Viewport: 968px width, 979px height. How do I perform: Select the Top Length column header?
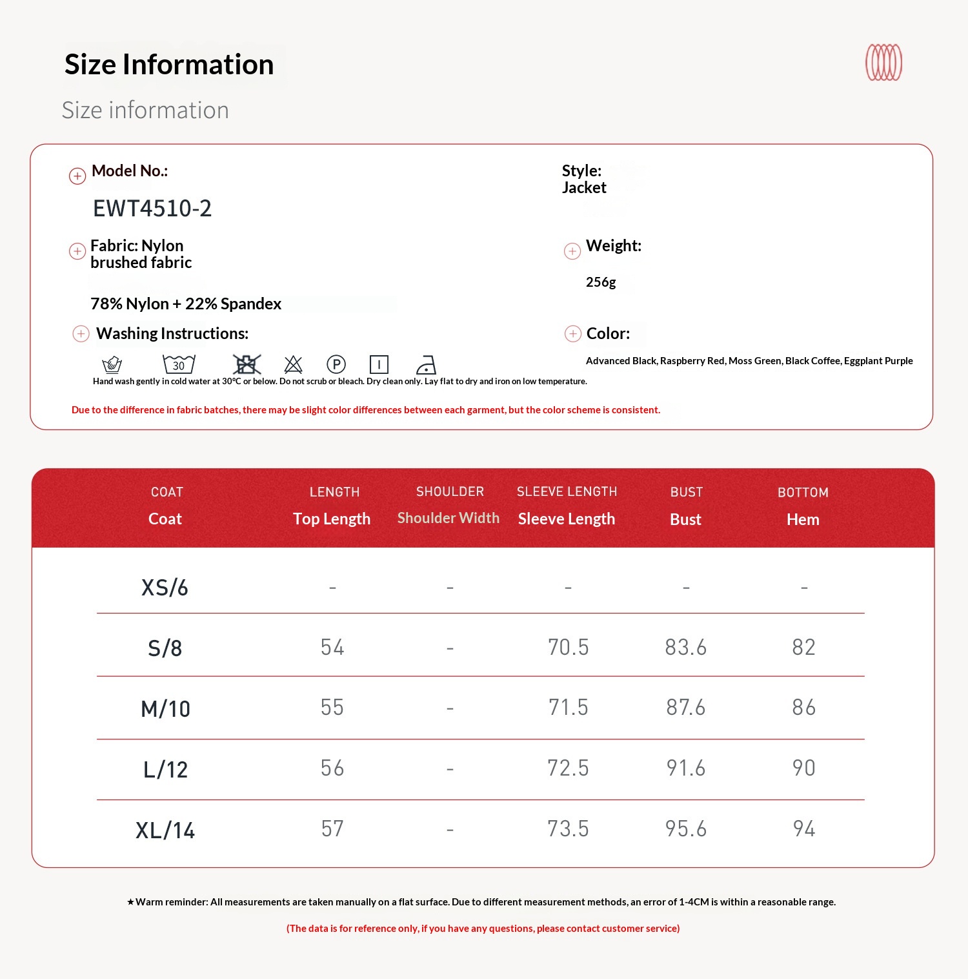(332, 519)
